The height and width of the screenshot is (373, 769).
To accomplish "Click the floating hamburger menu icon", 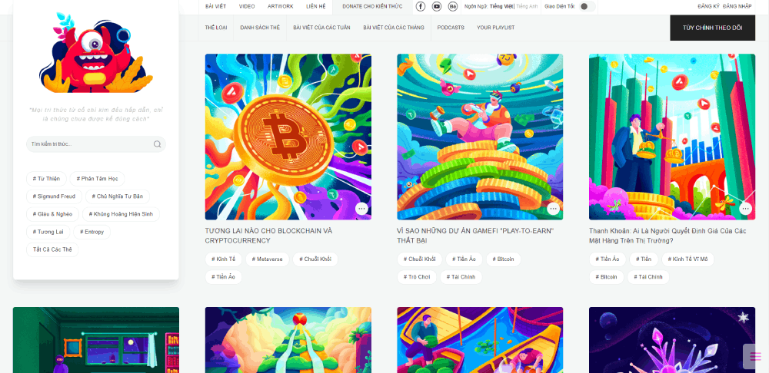I will click(x=756, y=356).
